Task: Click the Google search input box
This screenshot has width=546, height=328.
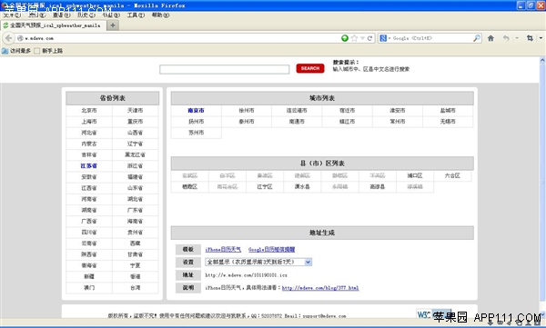Action: (x=430, y=38)
